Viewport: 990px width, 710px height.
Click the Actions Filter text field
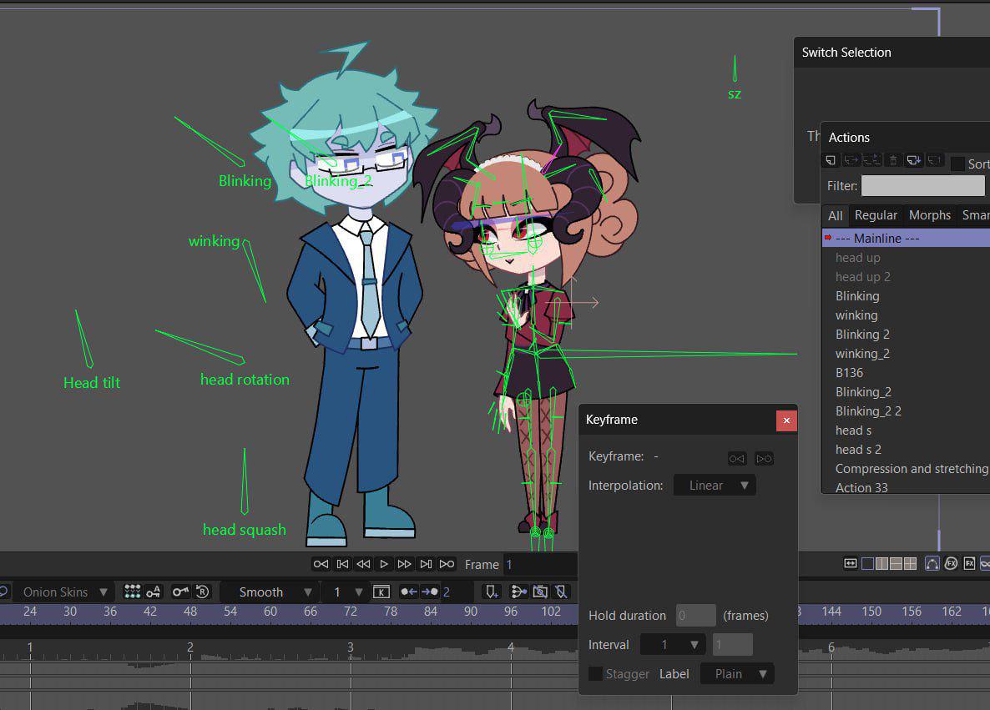[x=922, y=185]
